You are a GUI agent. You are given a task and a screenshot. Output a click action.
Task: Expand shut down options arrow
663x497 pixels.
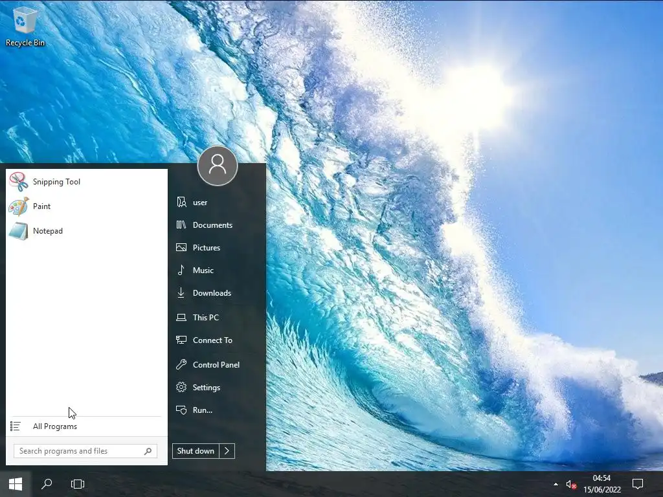(x=227, y=451)
